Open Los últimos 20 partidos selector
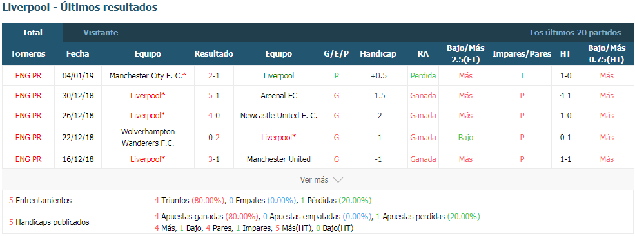The image size is (635, 236). click(575, 33)
